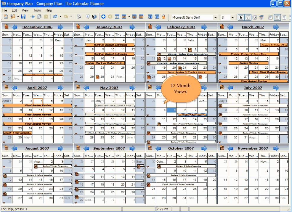Viewport: 292px width, 212px height.
Task: Click the blue Back navigation arrow
Action: click(103, 17)
